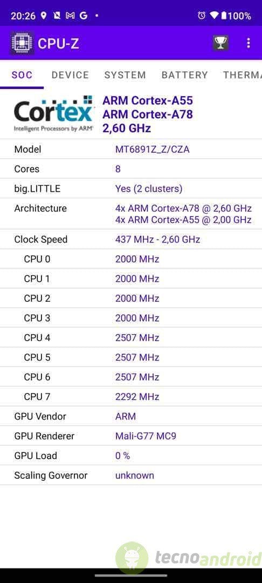Tap the CPU 7 frequency row
Viewport: 262px width, 583px height.
tap(131, 396)
